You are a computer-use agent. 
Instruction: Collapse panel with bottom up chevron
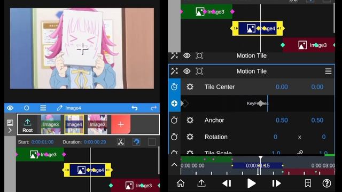(x=174, y=165)
